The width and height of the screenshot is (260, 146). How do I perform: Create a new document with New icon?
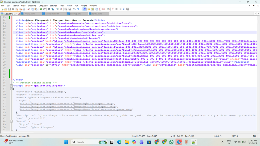click(2, 9)
